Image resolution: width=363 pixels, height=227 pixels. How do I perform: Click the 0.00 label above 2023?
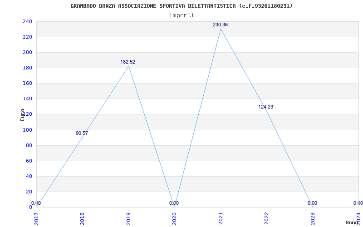pyautogui.click(x=312, y=203)
